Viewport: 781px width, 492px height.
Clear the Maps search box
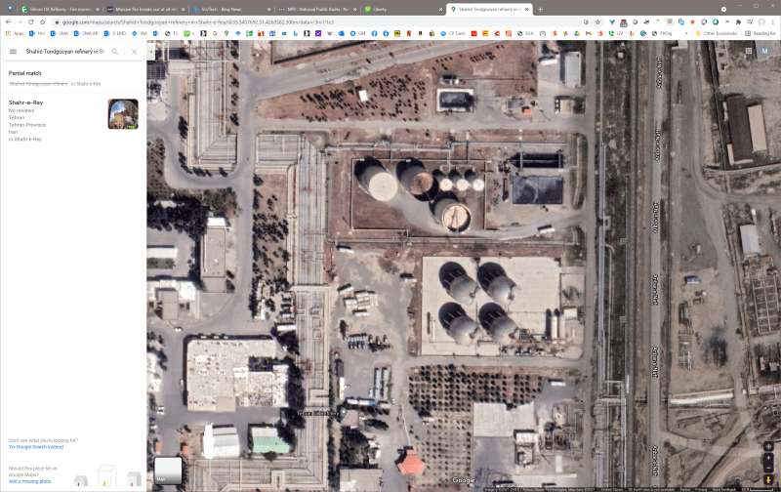(134, 52)
